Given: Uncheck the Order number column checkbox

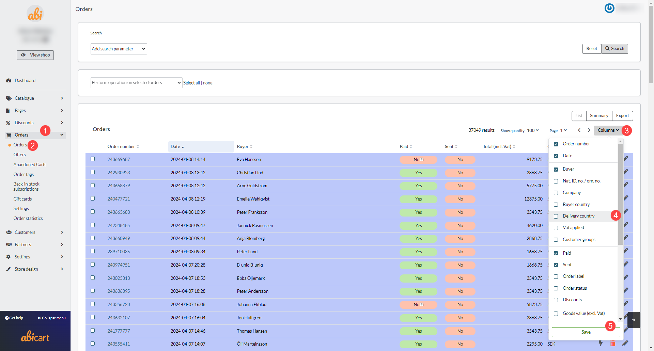Looking at the screenshot, I should pyautogui.click(x=556, y=144).
